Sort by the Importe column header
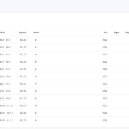 pyautogui.click(x=23, y=32)
